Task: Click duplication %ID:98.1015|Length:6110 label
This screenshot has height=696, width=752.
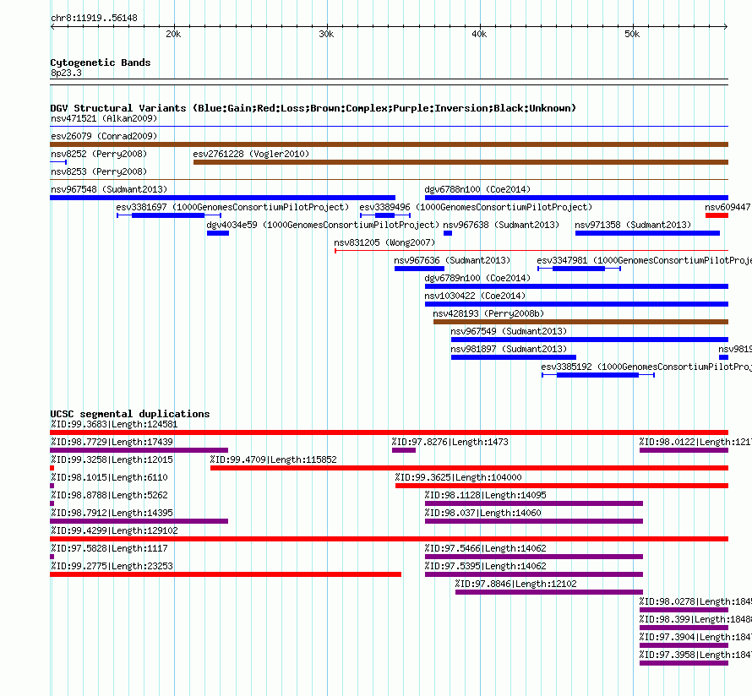Action: tap(109, 477)
